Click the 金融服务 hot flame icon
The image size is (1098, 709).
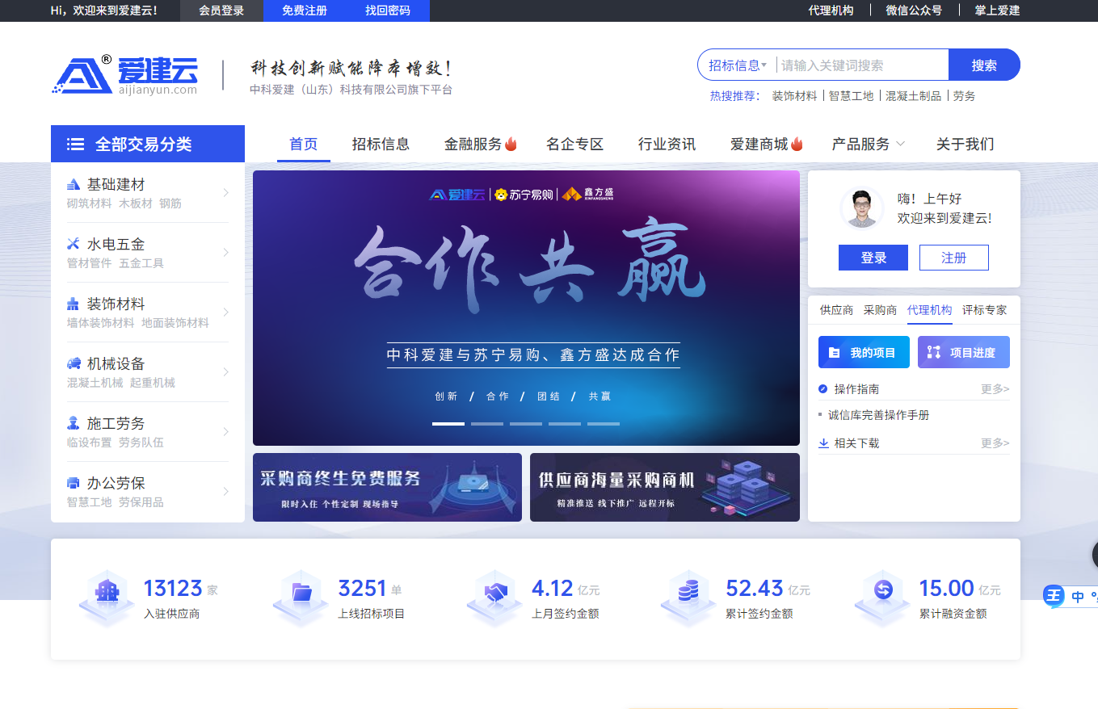(511, 144)
